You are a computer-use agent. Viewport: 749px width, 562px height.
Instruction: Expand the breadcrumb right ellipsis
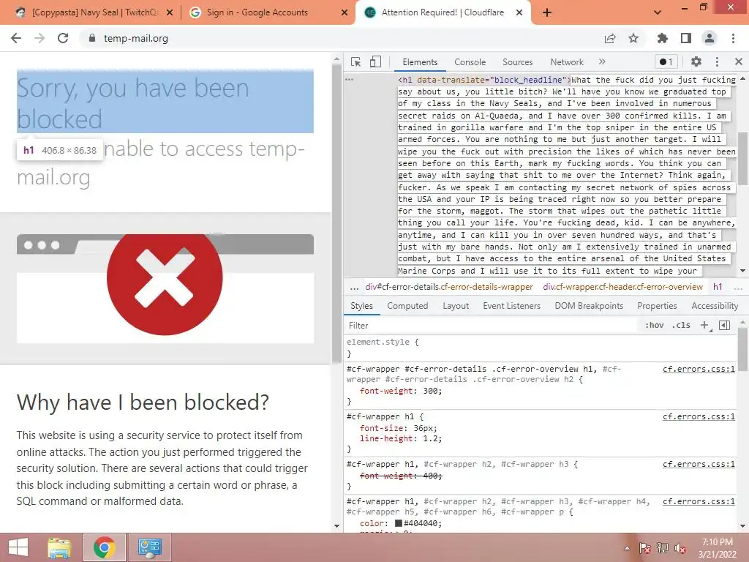coord(739,287)
